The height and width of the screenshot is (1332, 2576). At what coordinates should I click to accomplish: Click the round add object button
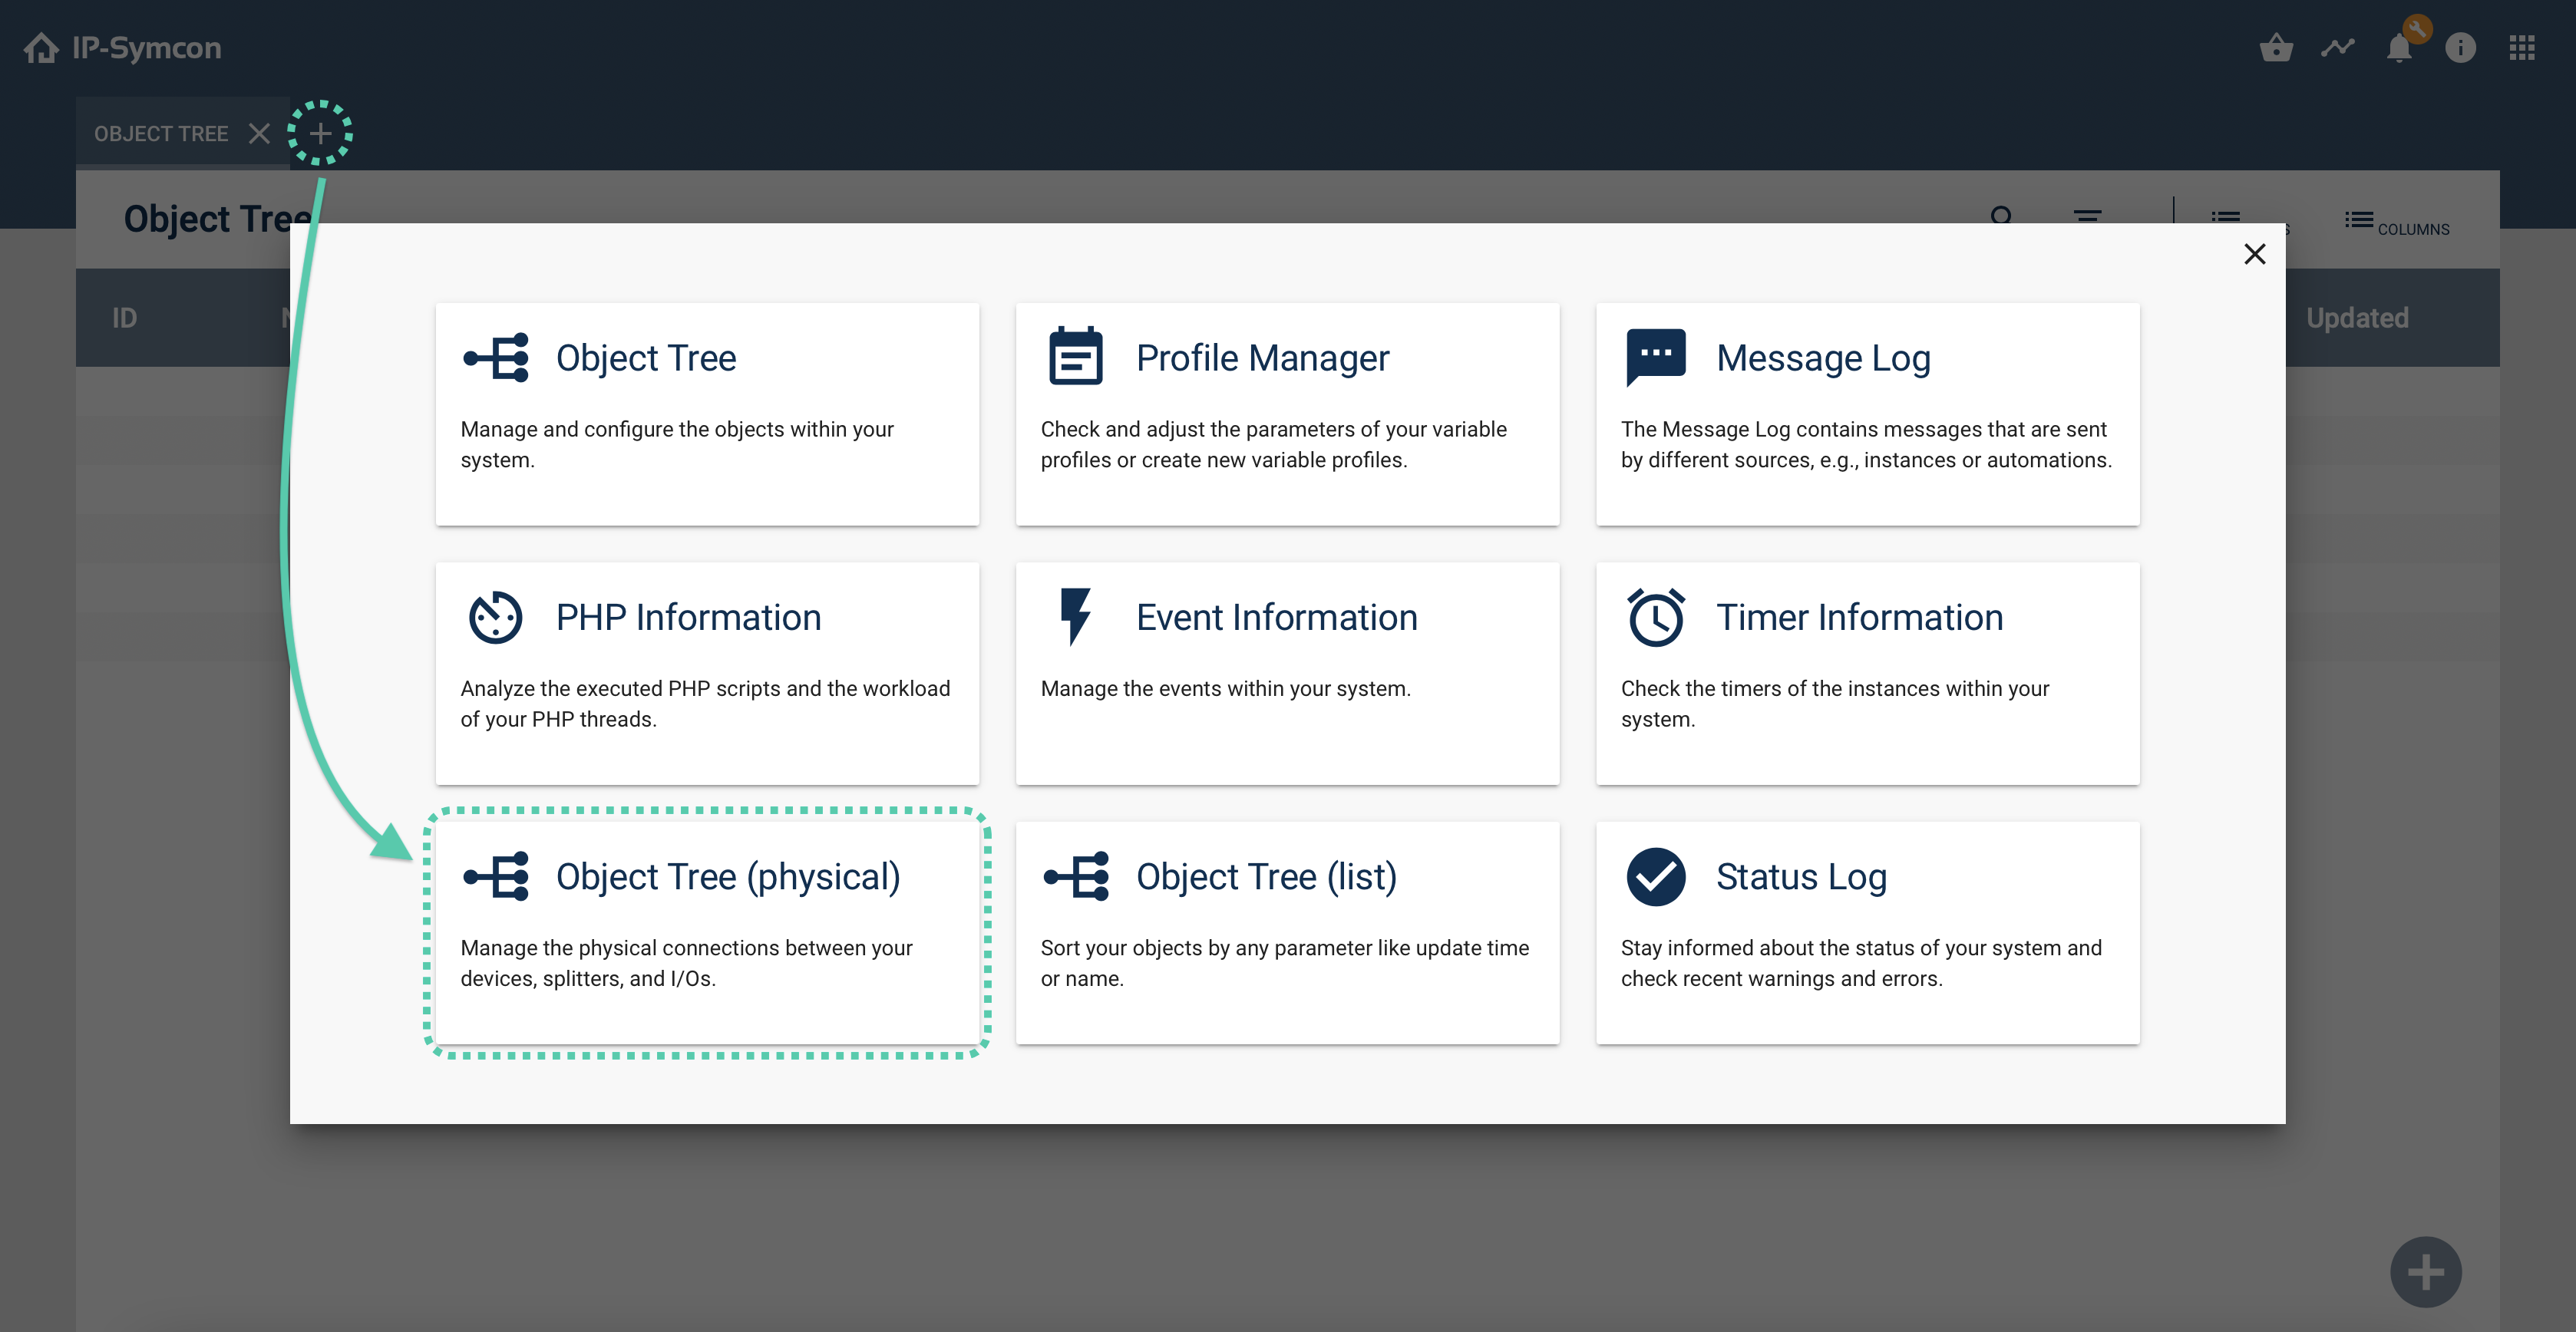pyautogui.click(x=2425, y=1271)
